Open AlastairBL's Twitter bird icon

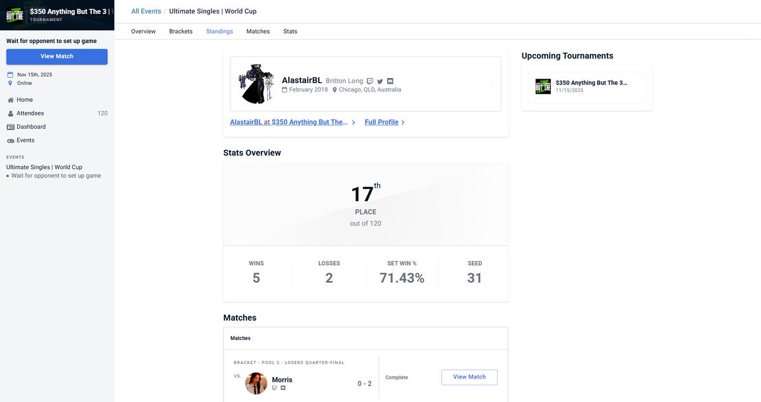tap(380, 81)
